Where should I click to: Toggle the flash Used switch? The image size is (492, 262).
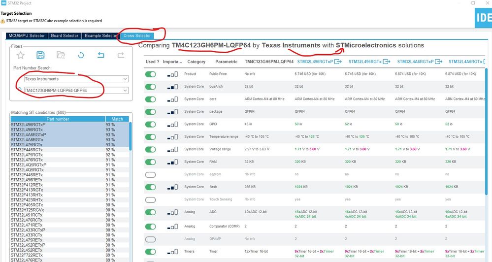click(151, 187)
